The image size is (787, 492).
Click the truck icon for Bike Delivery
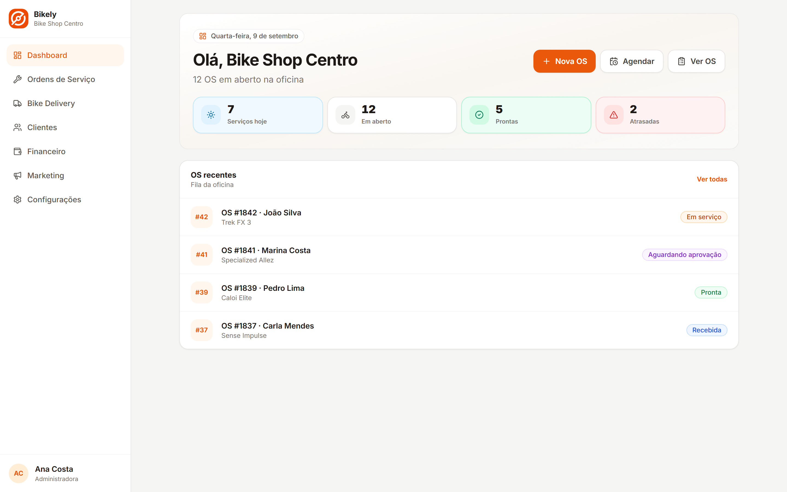17,104
